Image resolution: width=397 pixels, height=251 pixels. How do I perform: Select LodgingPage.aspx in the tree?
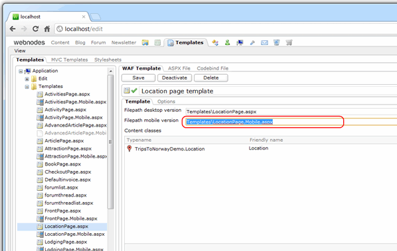[66, 242]
